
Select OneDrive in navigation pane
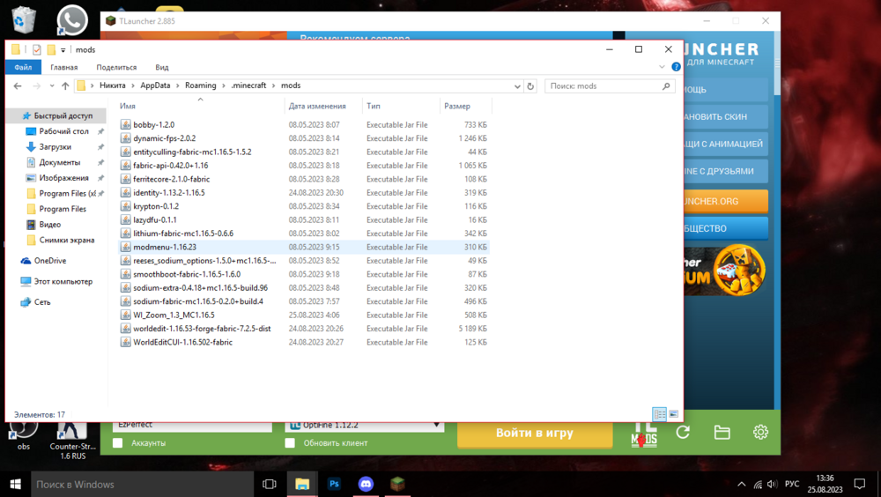[x=50, y=260]
